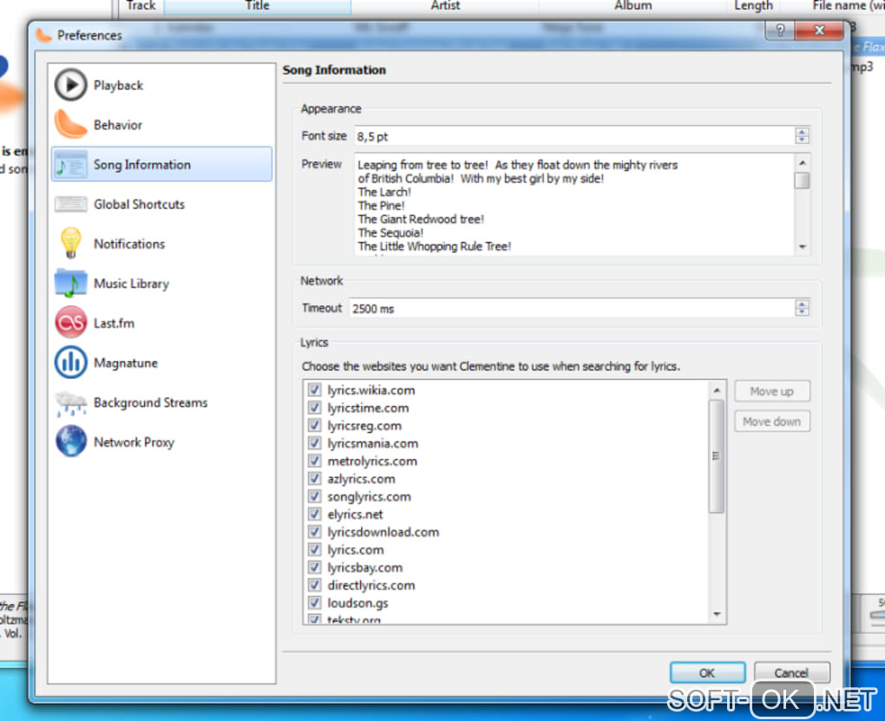
Task: Click the Behavior orange slice icon
Action: (70, 124)
